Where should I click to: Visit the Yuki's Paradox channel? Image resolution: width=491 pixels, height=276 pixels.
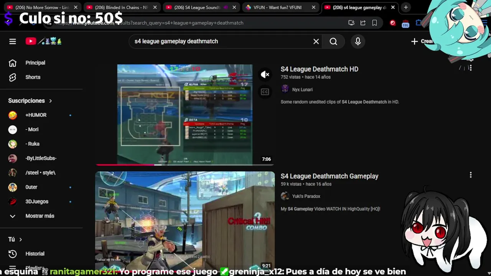tap(306, 196)
